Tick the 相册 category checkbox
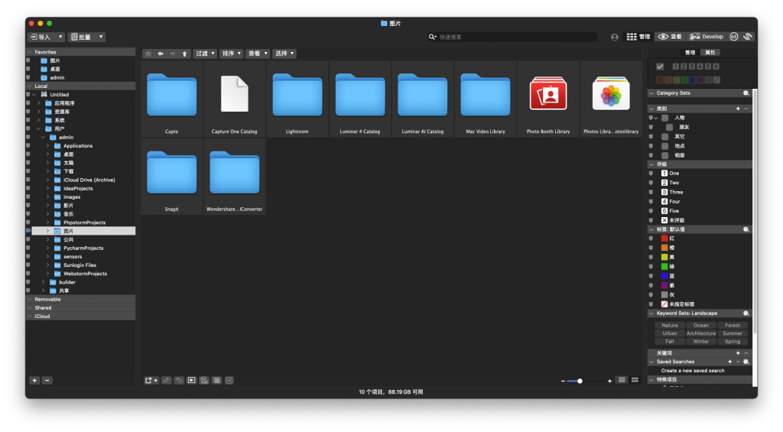This screenshot has width=783, height=432. tap(665, 155)
